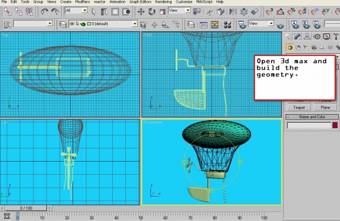Viewport: 340px width, 221px height.
Task: Open the MAXScript menu
Action: 204,2
